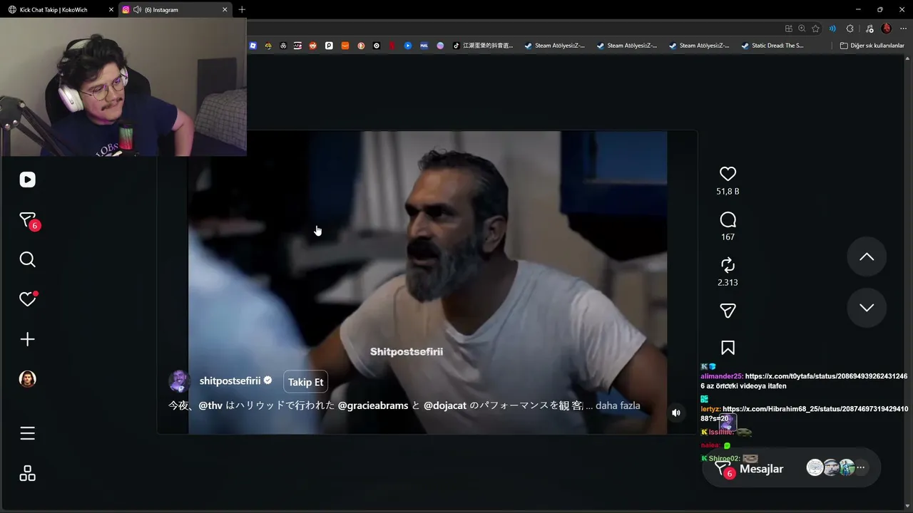This screenshot has width=913, height=513.
Task: Add page to favorites with star icon
Action: pos(815,28)
